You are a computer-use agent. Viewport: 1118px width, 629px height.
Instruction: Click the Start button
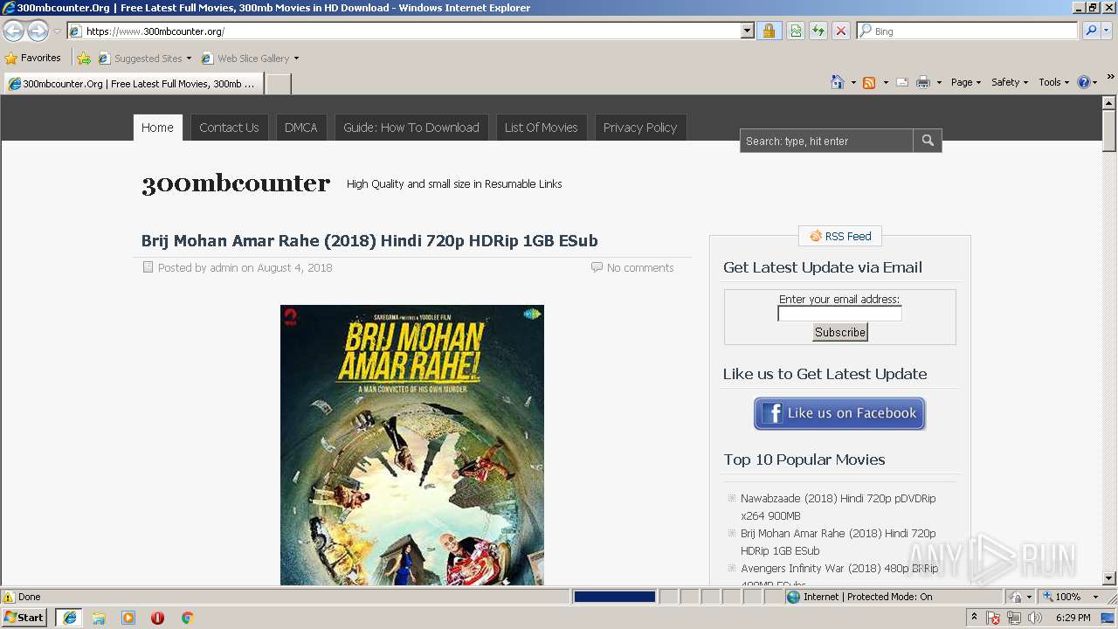(24, 617)
